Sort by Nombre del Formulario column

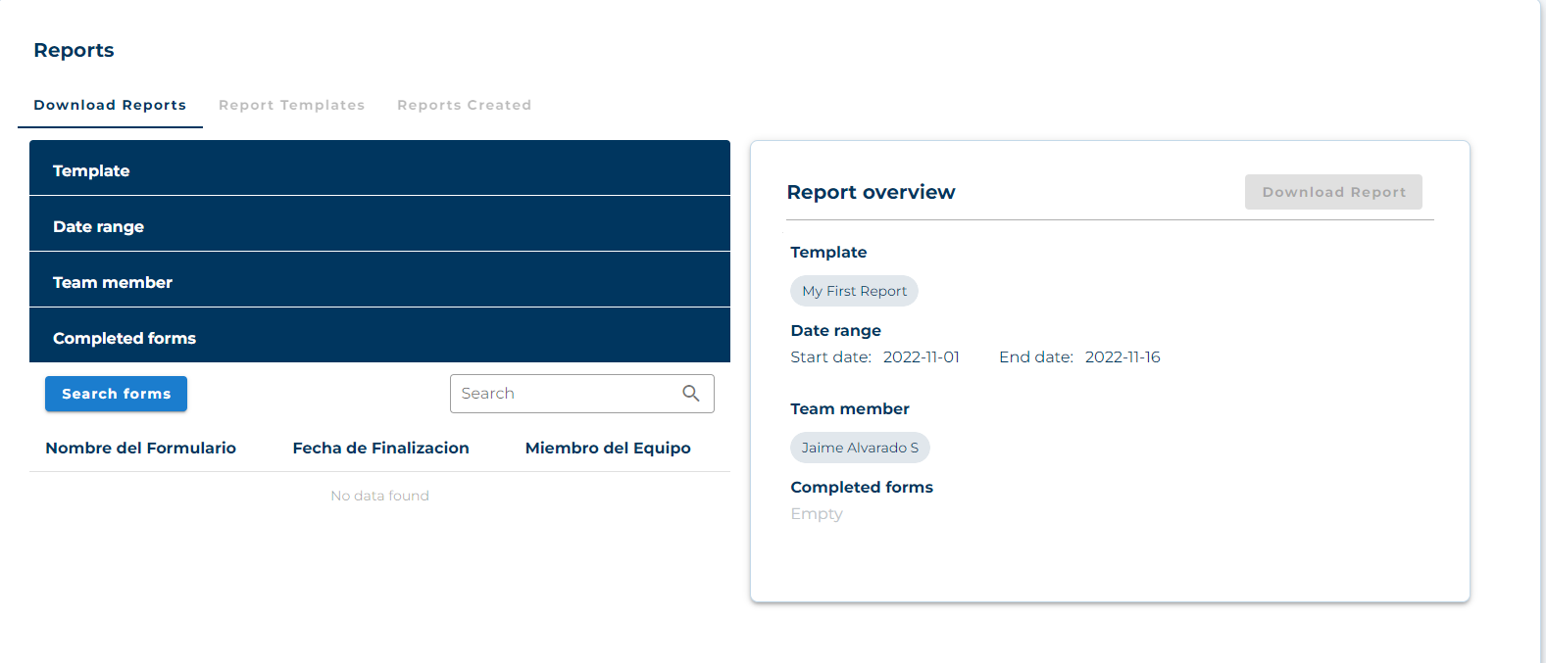pos(140,448)
